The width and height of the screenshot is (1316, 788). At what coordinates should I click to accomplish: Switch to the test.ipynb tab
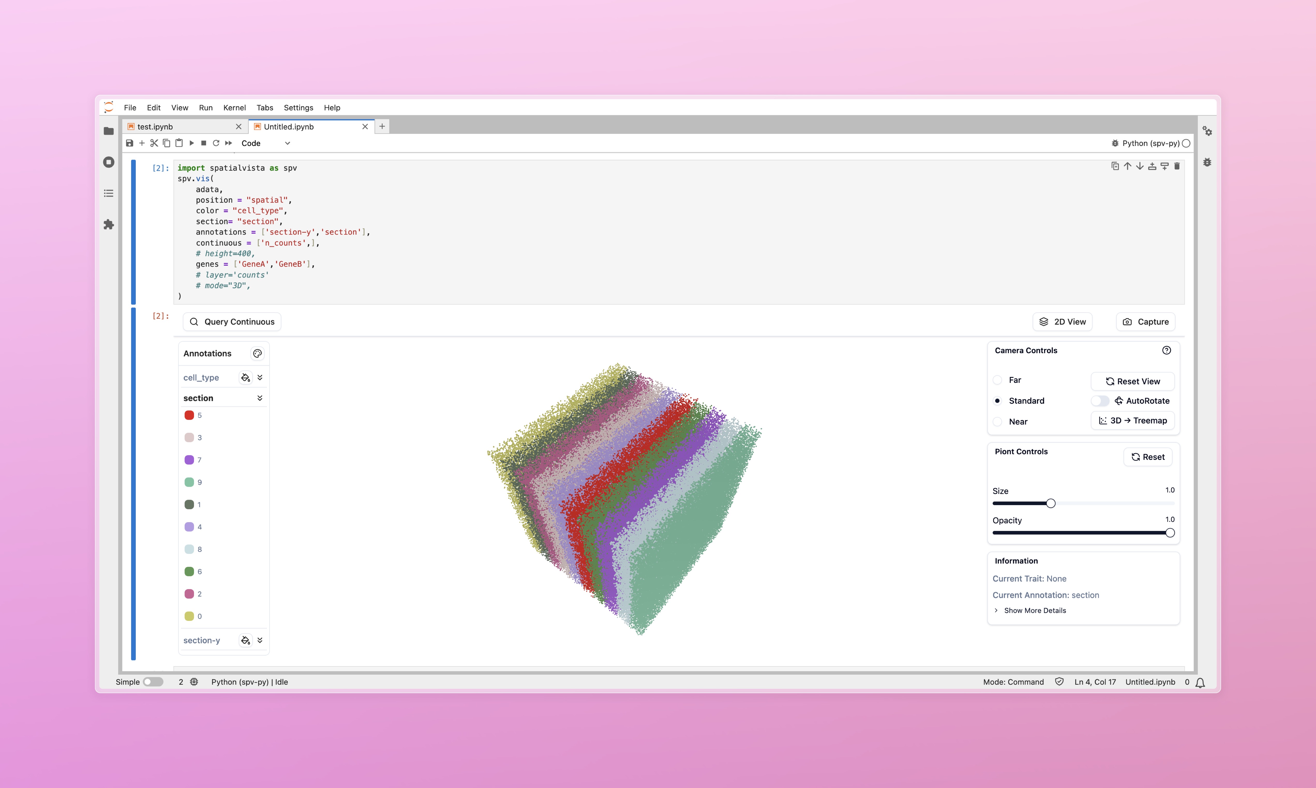coord(155,127)
